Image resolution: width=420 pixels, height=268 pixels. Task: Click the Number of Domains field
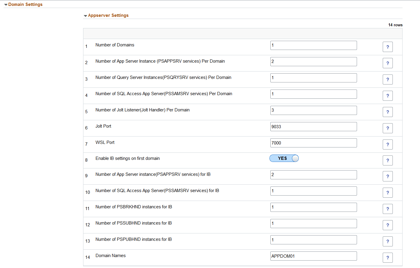point(313,45)
